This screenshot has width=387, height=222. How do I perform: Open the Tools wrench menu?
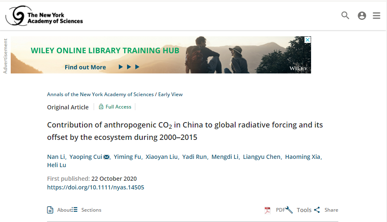[x=289, y=210]
